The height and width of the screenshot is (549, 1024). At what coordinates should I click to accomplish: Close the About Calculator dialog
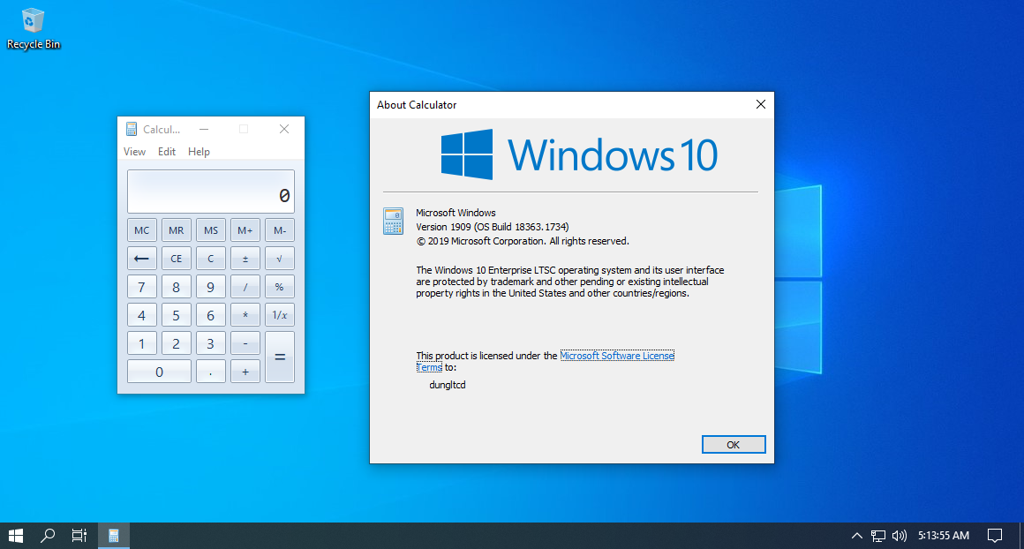(x=760, y=104)
